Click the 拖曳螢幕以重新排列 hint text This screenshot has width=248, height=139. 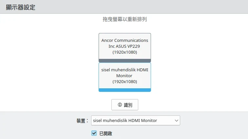pyautogui.click(x=124, y=19)
